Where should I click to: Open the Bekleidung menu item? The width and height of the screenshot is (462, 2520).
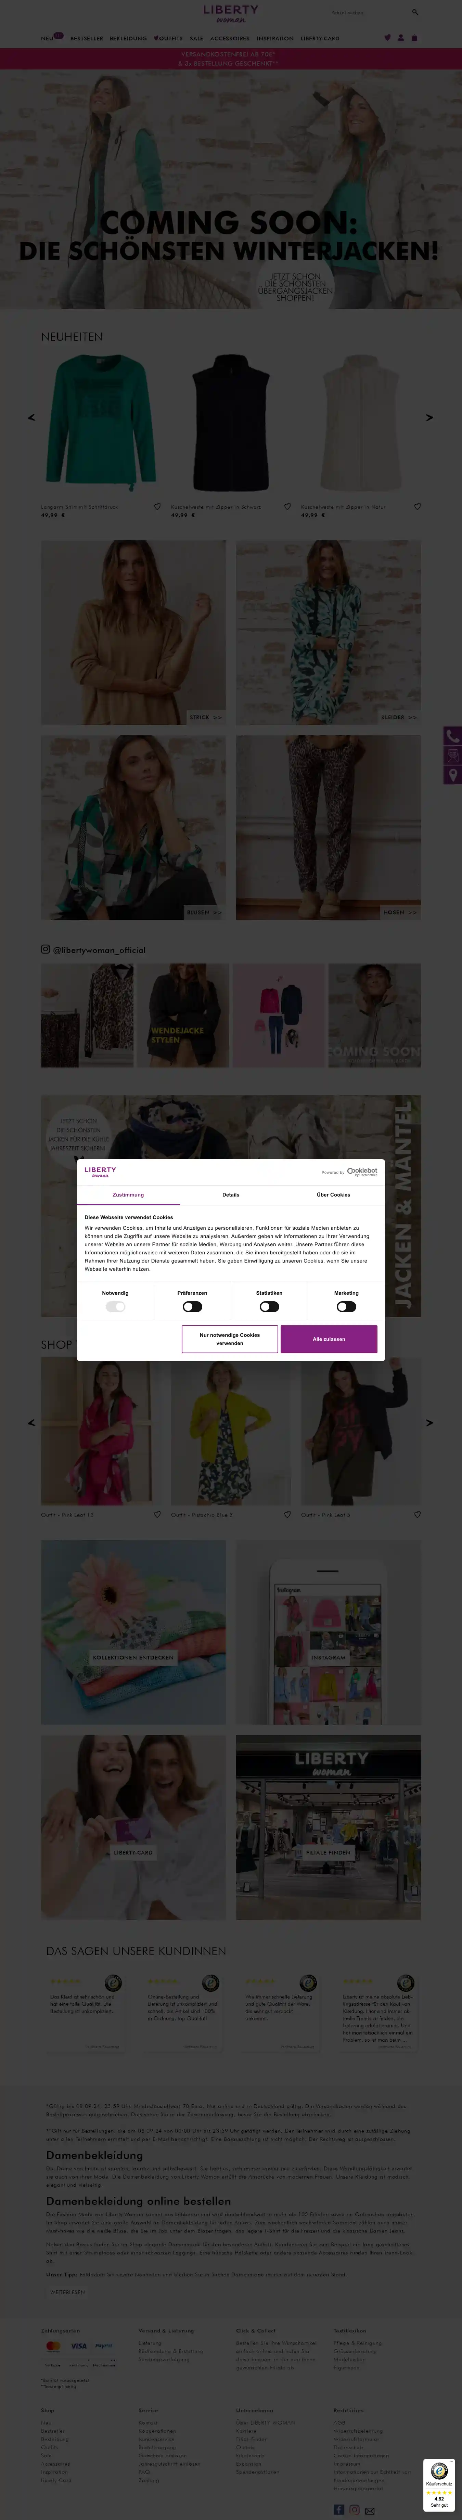coord(128,38)
